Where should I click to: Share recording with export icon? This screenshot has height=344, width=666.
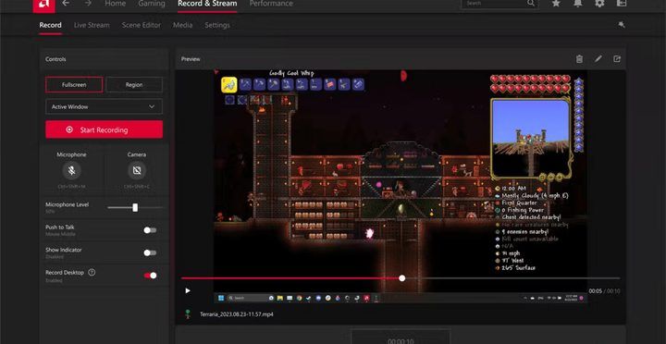pyautogui.click(x=617, y=59)
